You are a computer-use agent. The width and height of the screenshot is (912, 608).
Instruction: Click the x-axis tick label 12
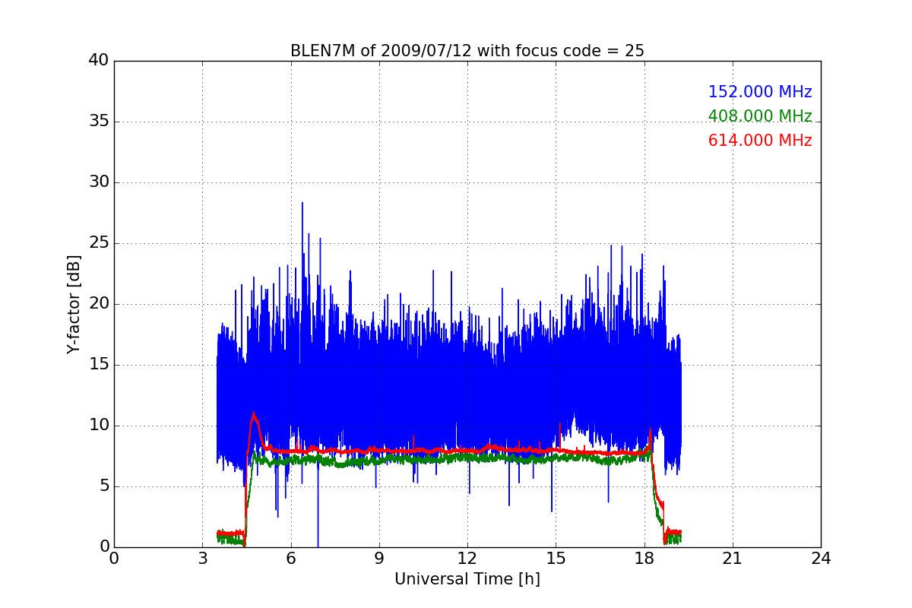tap(467, 559)
